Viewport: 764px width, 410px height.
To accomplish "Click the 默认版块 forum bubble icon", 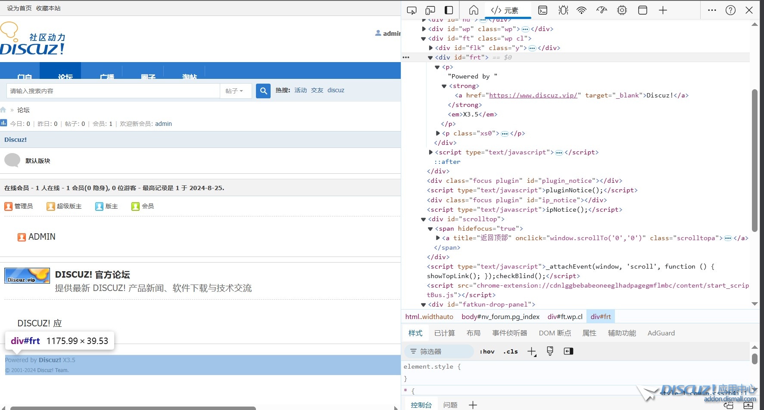I will click(x=12, y=160).
